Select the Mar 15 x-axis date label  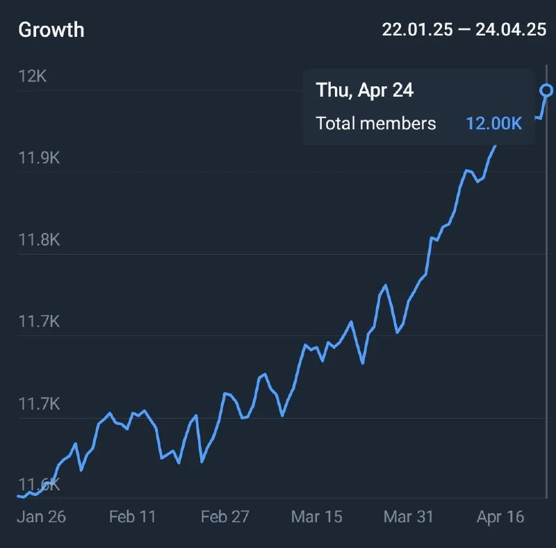(x=316, y=517)
